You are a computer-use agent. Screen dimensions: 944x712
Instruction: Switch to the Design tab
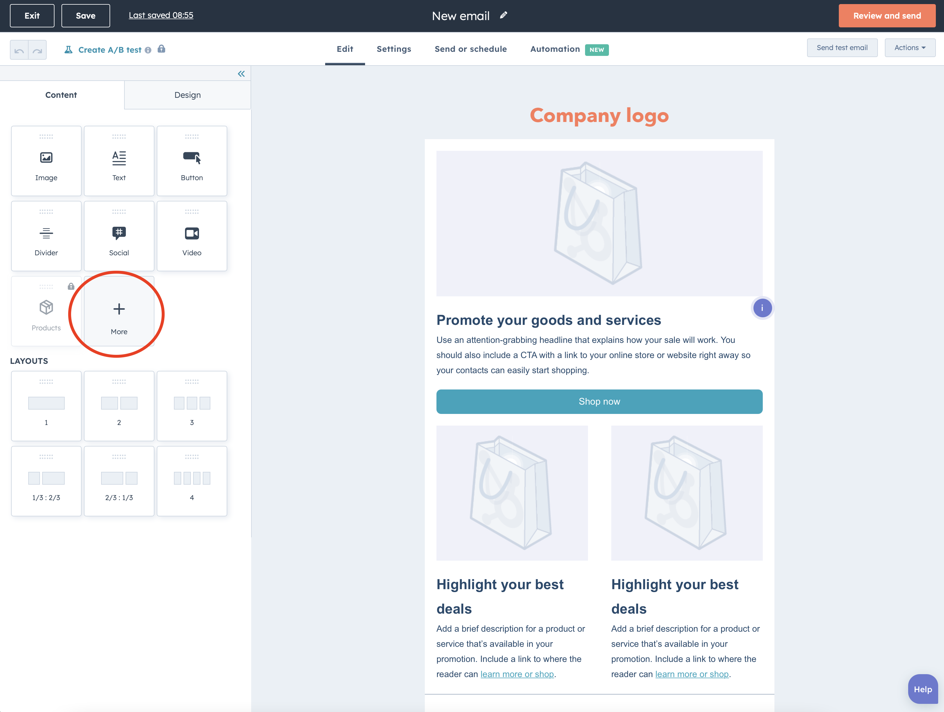tap(187, 95)
